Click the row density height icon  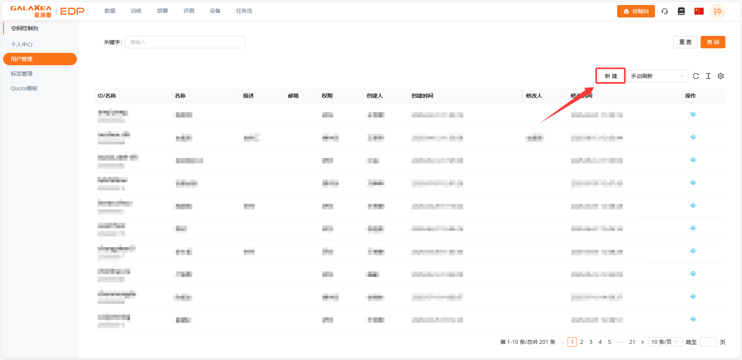708,76
